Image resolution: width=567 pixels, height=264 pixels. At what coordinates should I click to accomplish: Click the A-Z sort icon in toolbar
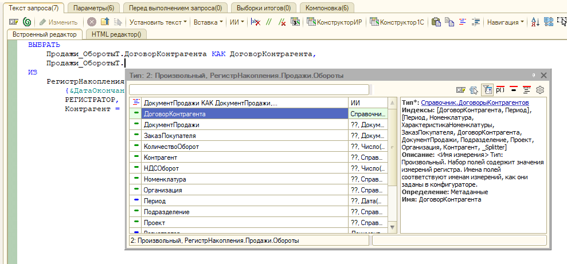pyautogui.click(x=535, y=22)
